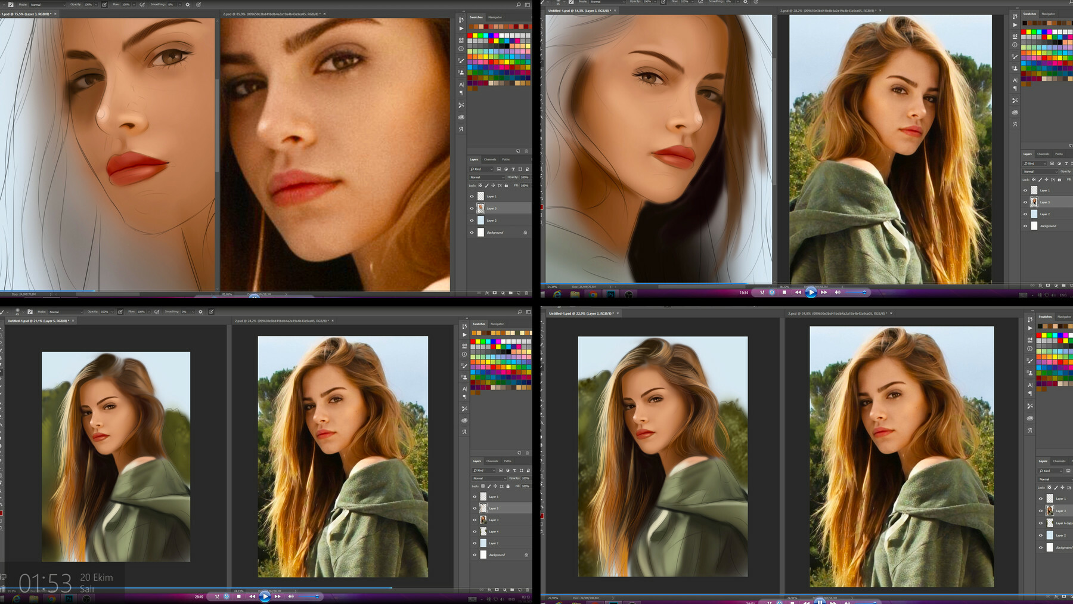This screenshot has height=604, width=1073.
Task: Open blend mode dropdown in bottom-right Layers panel
Action: [1055, 479]
